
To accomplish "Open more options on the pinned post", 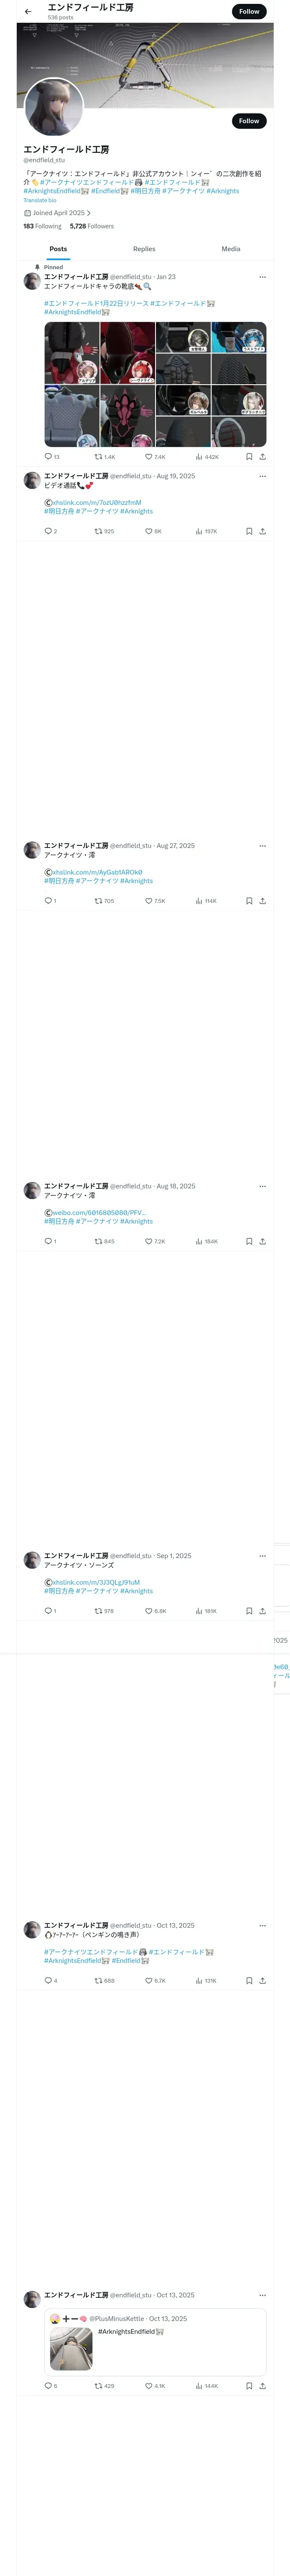I will click(x=262, y=277).
